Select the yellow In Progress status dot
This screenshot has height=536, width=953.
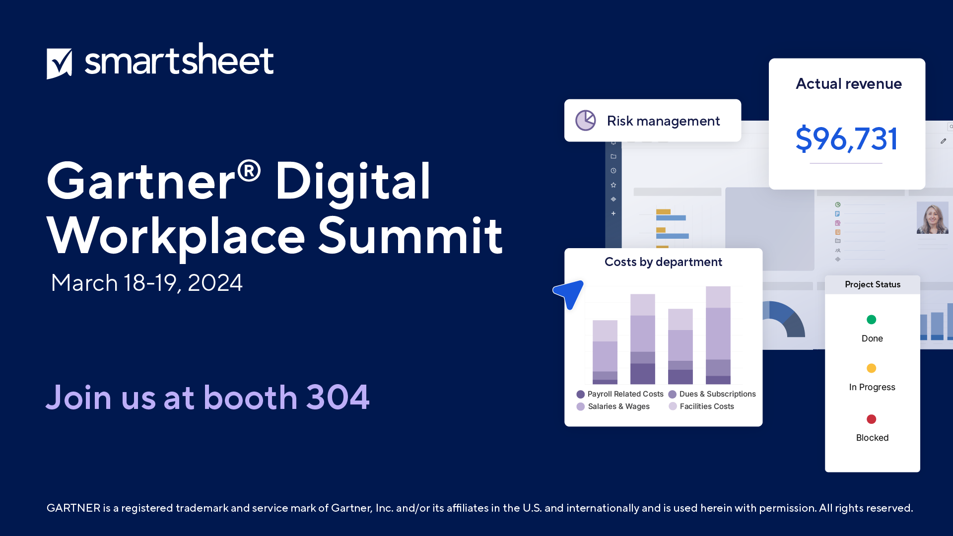[871, 368]
